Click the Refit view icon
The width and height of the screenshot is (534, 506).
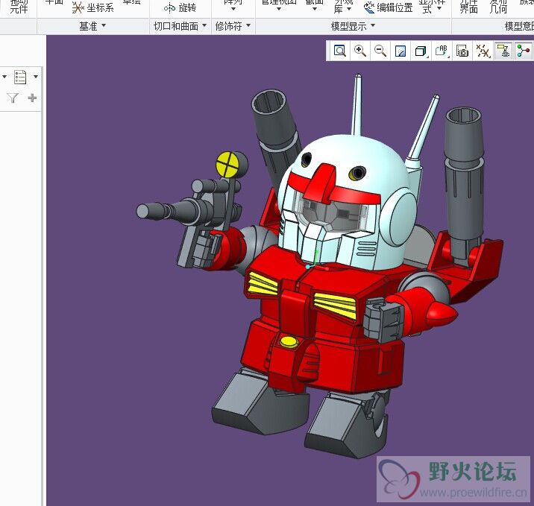pos(340,51)
